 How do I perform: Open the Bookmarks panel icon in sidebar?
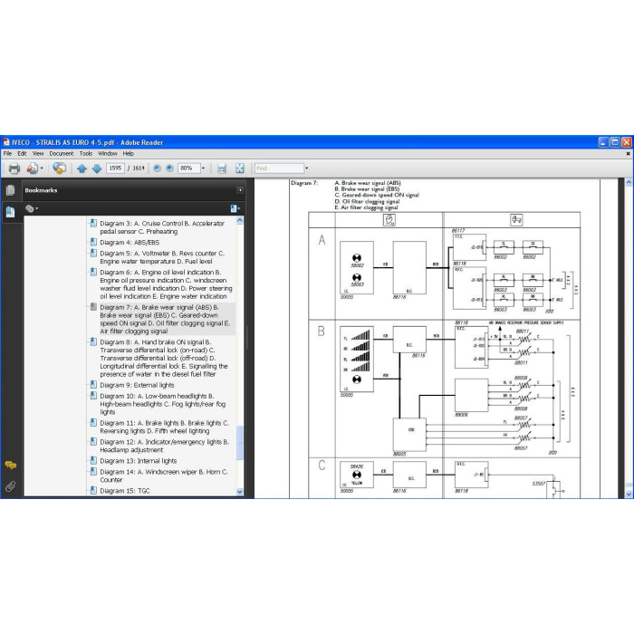(x=11, y=212)
